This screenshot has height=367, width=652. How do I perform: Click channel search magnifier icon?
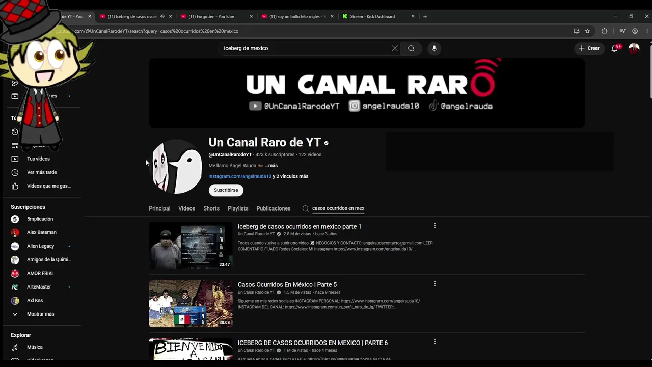click(306, 208)
